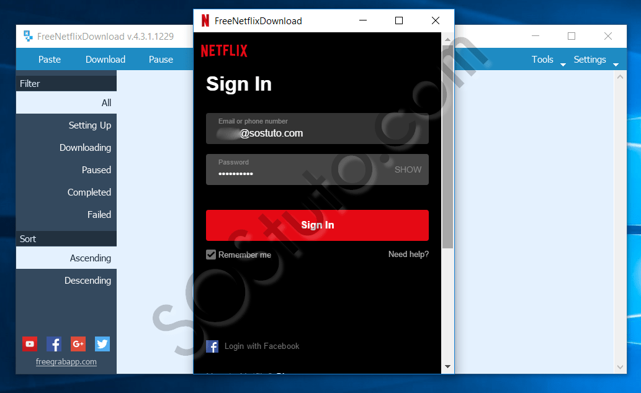Click the FreeNetflixDownload app icon

[x=28, y=36]
